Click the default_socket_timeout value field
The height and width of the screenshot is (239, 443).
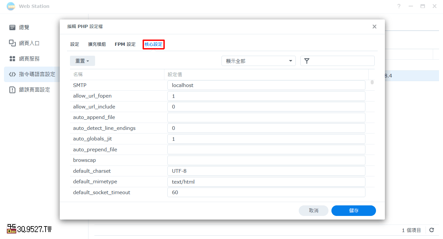coord(266,193)
